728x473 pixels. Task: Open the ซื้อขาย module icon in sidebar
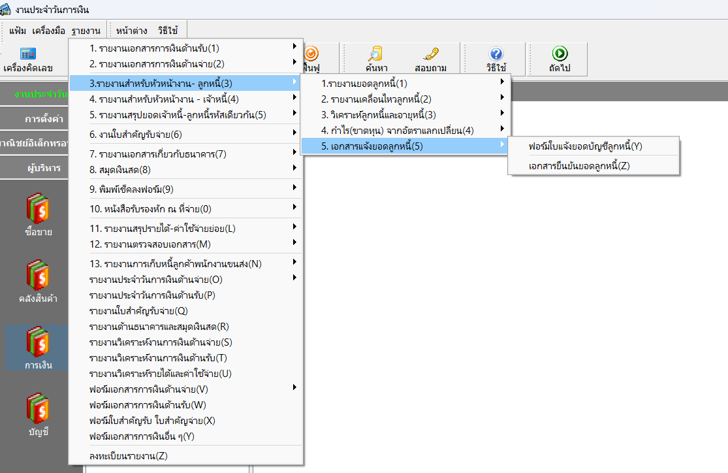[x=37, y=215]
